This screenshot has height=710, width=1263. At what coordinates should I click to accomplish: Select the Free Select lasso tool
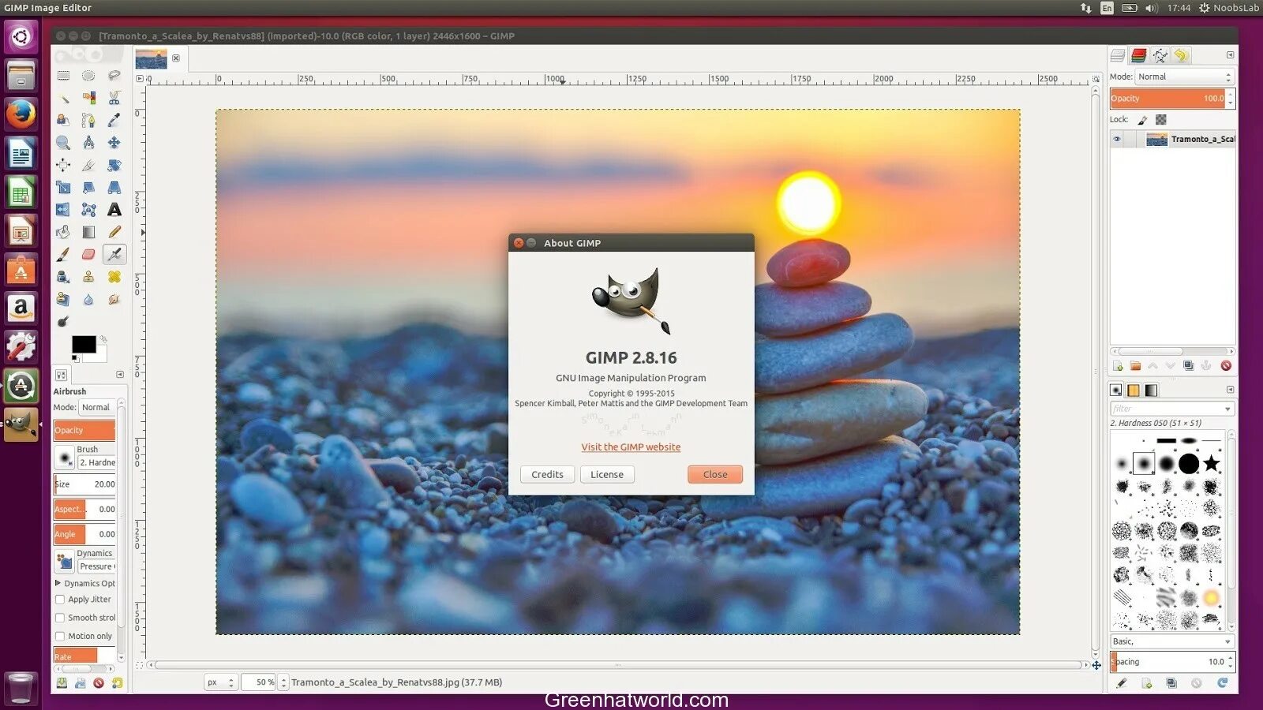pos(114,76)
